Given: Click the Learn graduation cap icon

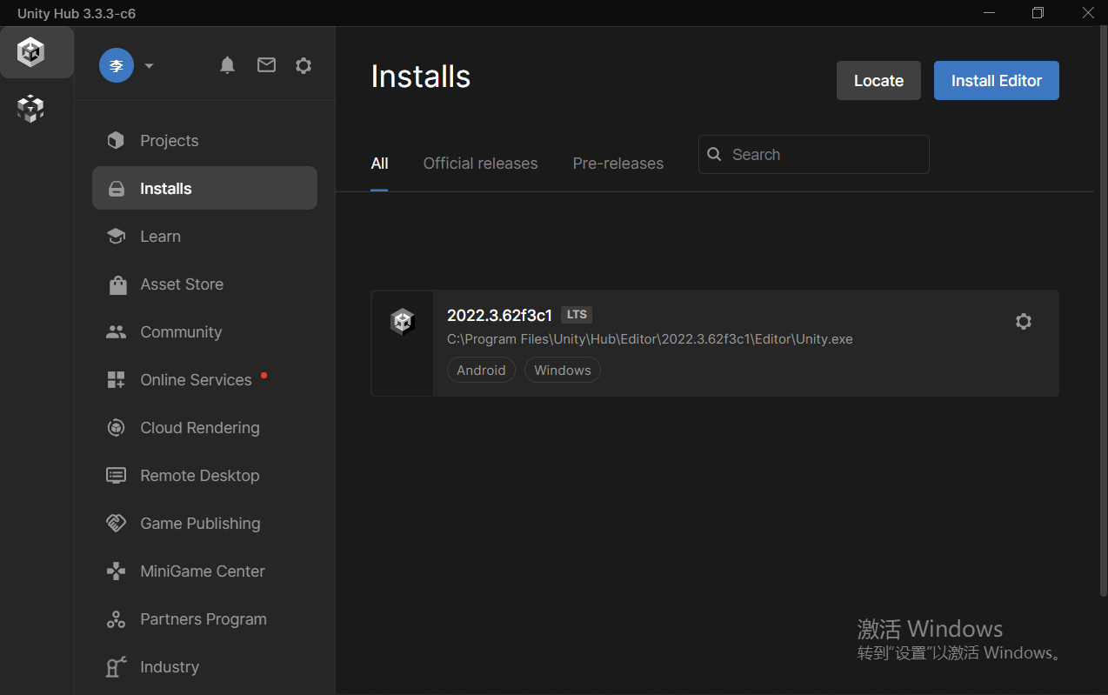Looking at the screenshot, I should 116,237.
